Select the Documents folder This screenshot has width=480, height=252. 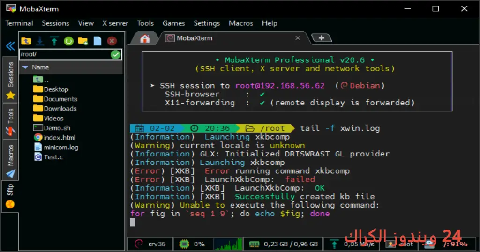55,99
